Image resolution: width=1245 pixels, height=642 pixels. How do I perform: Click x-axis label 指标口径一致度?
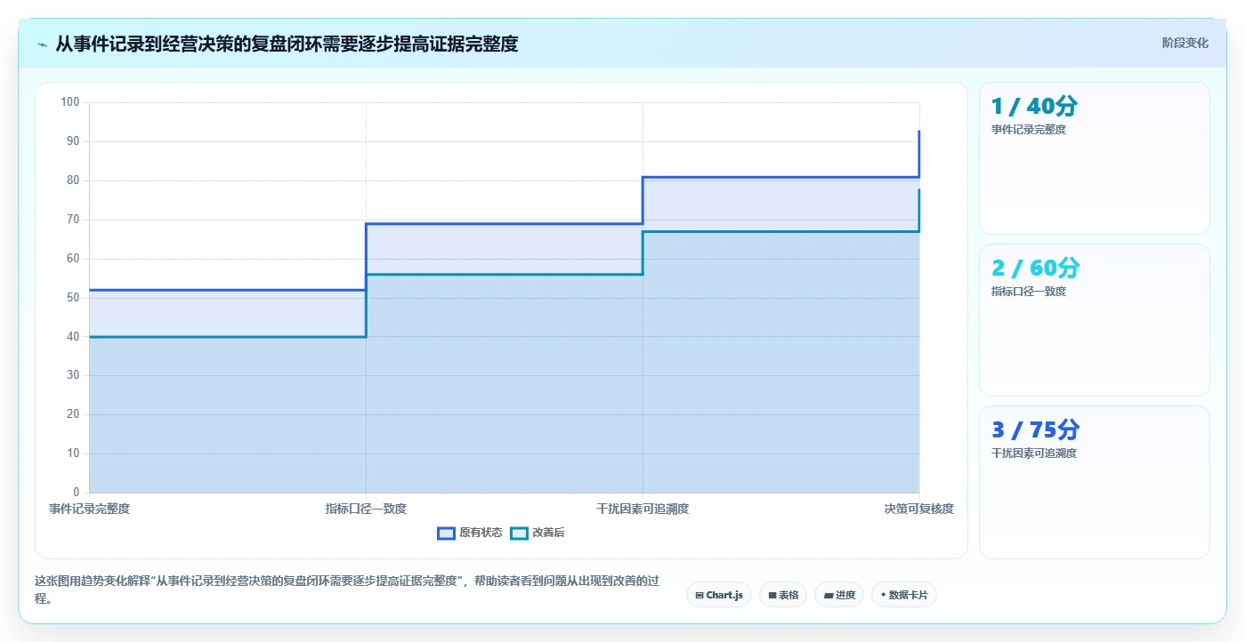[x=366, y=509]
